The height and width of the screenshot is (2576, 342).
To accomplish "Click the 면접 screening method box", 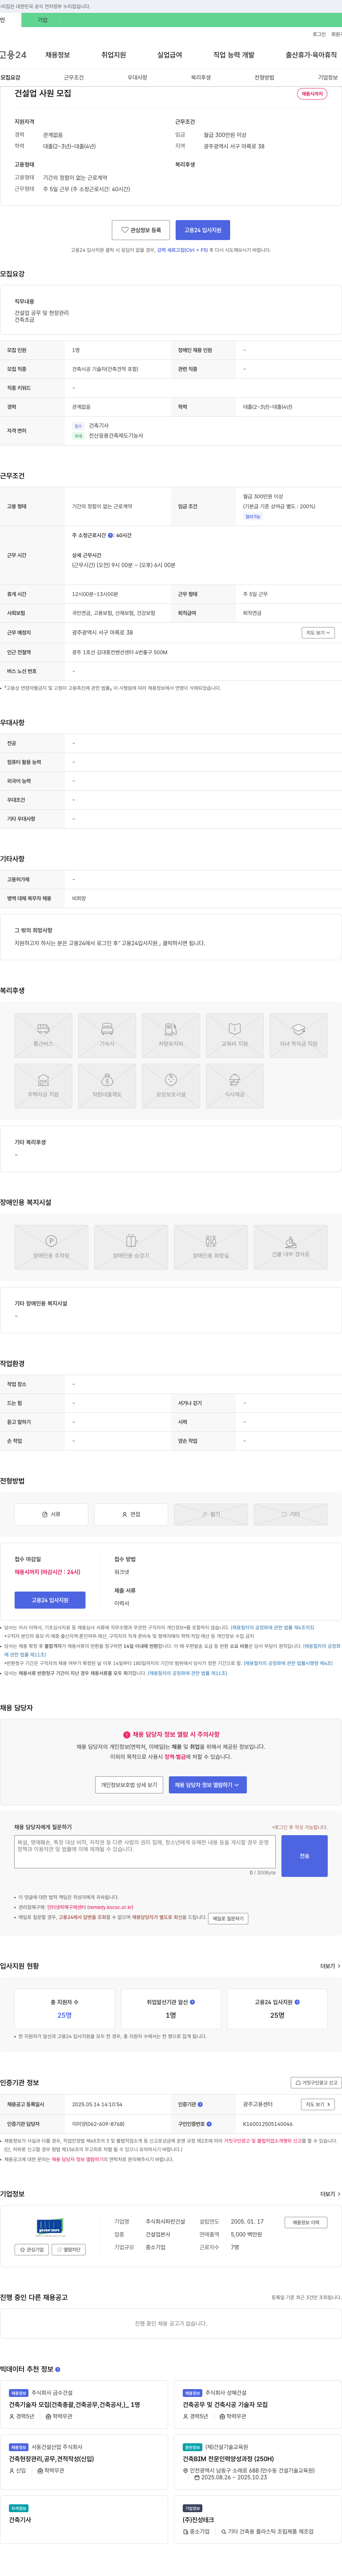I will coord(131,1514).
